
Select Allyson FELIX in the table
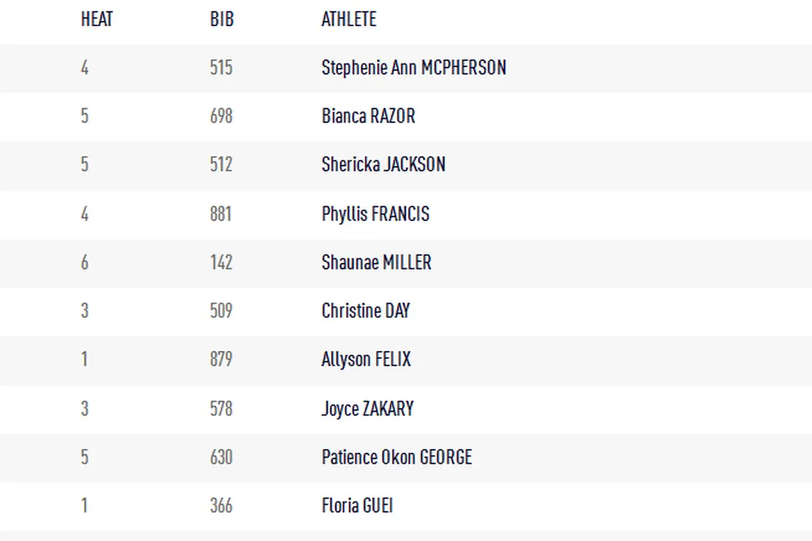[x=366, y=360]
